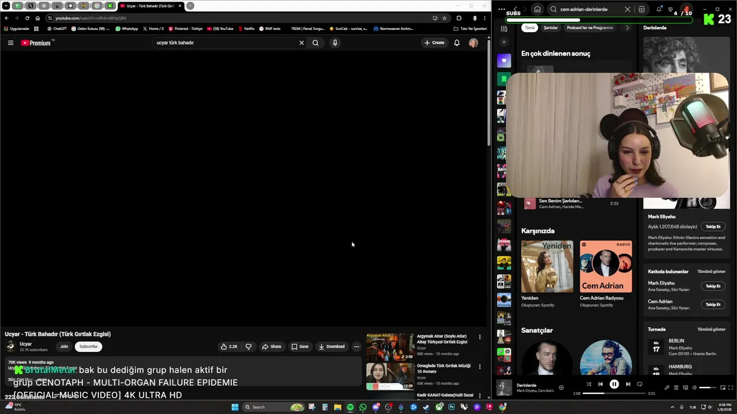Image resolution: width=737 pixels, height=414 pixels.
Task: Follow Mark Eliyahu via top Takip Et
Action: tap(713, 227)
